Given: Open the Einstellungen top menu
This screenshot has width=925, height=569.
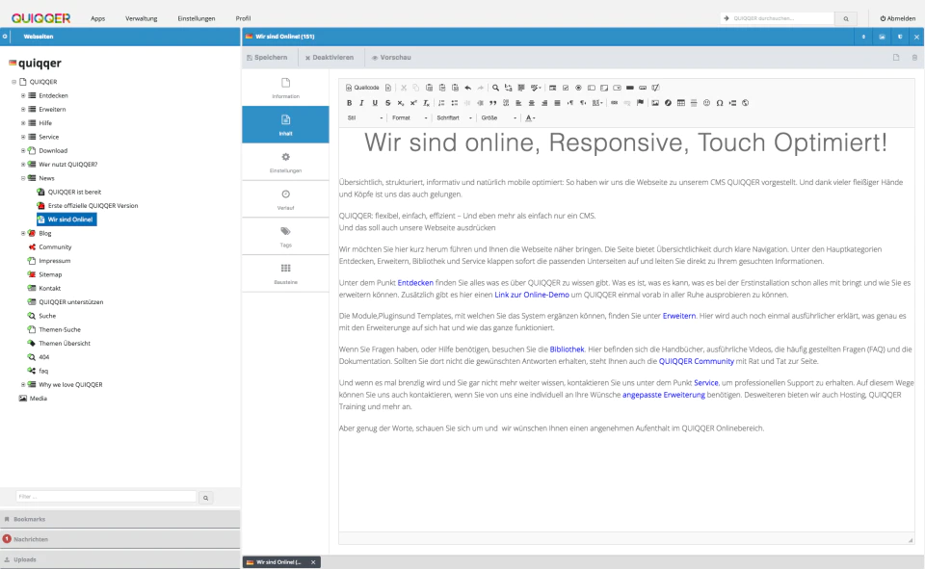Looking at the screenshot, I should coord(197,18).
